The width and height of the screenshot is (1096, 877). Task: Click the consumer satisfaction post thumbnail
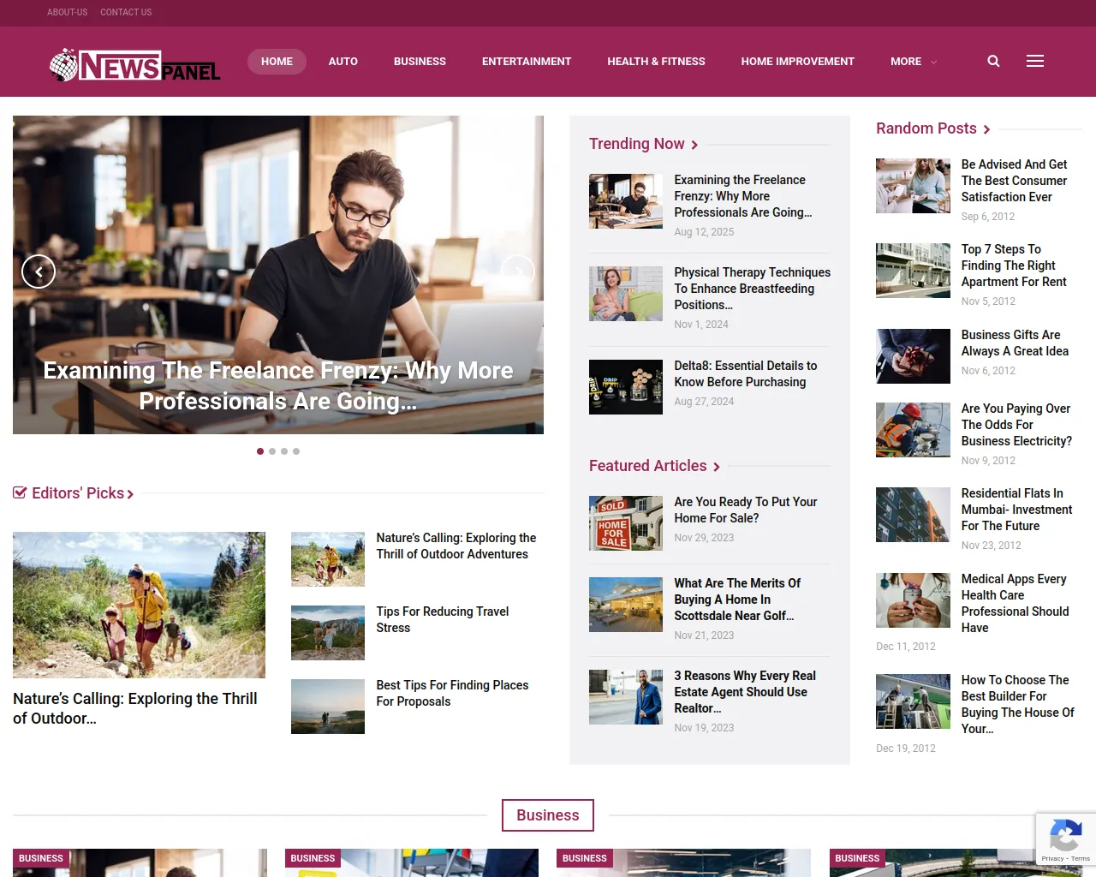pos(913,186)
